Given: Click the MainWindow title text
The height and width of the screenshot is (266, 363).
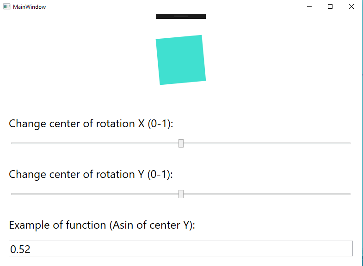Looking at the screenshot, I should [x=30, y=7].
